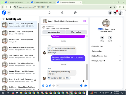Open the emoji picker smiley icon
126x95 pixels.
point(81,86)
